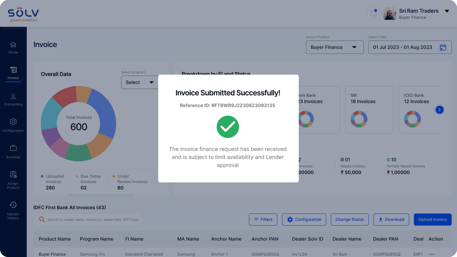Click the ICICI Bank card mini donut chart
This screenshot has width=457, height=257.
413,119
